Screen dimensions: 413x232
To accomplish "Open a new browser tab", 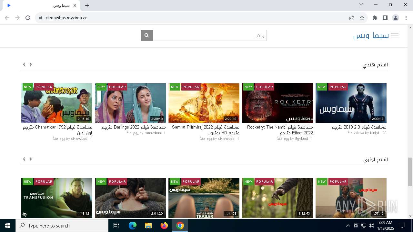I will pyautogui.click(x=87, y=5).
